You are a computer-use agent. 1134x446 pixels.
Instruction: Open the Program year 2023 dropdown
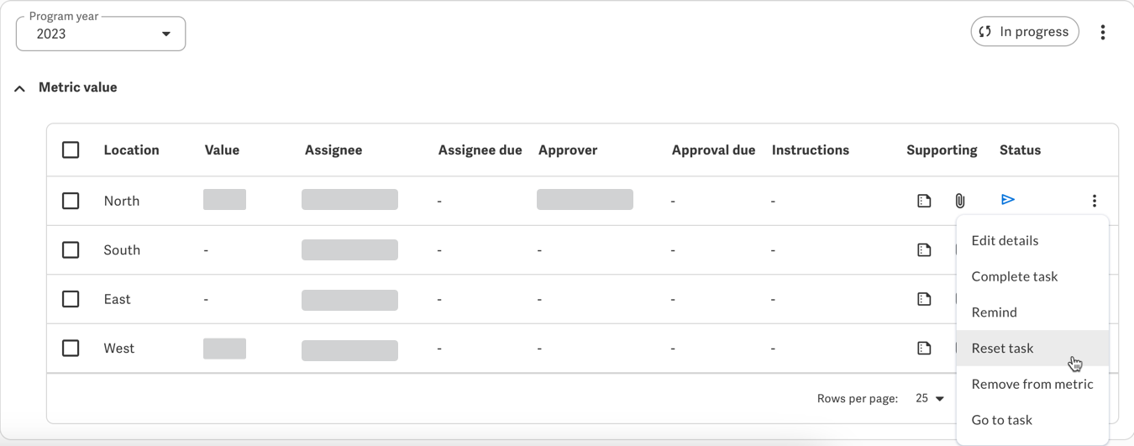[x=101, y=34]
